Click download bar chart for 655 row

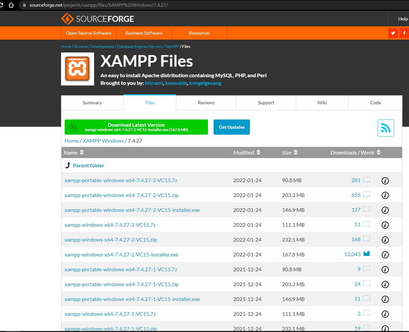click(366, 194)
